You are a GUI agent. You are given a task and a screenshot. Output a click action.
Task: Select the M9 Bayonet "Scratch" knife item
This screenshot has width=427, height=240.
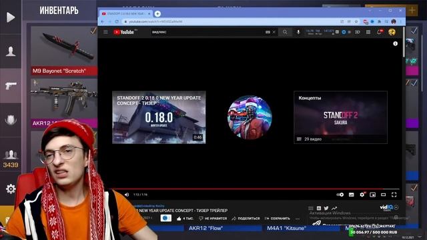click(64, 51)
